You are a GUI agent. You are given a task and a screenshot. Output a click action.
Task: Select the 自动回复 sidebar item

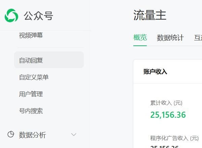tap(31, 61)
